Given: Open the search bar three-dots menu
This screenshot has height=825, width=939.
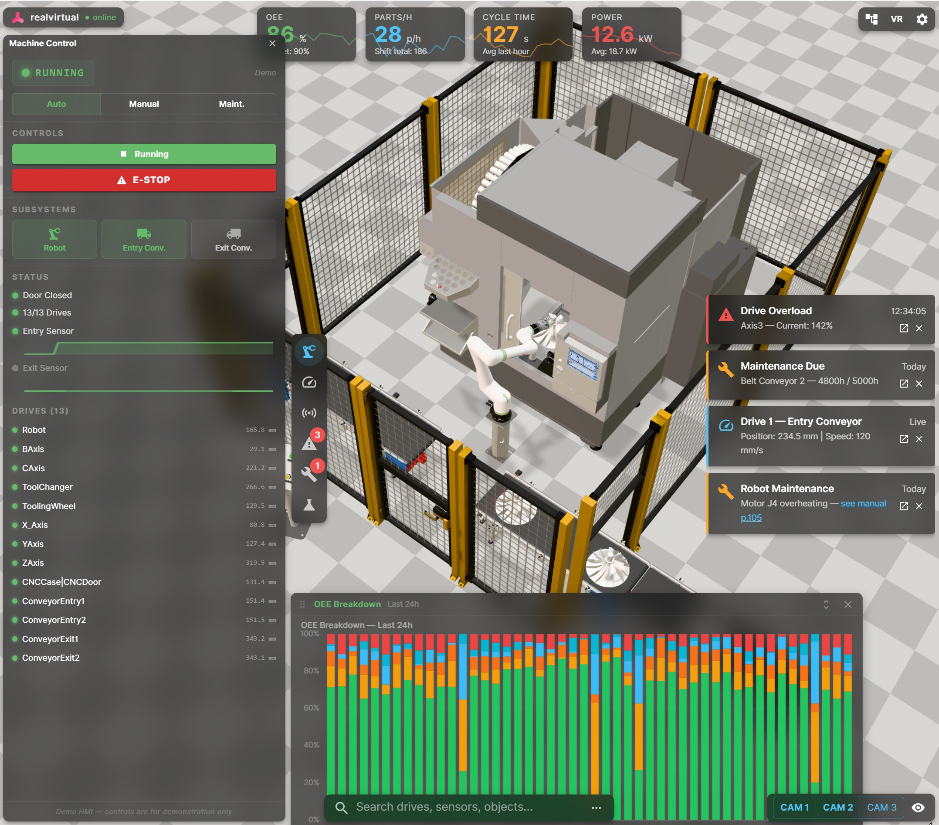Looking at the screenshot, I should click(596, 808).
